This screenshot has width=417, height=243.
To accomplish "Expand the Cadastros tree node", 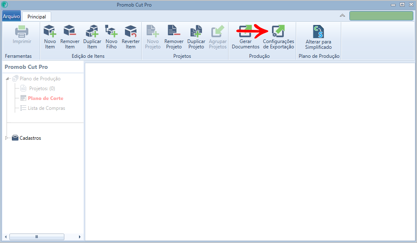I will 7,138.
